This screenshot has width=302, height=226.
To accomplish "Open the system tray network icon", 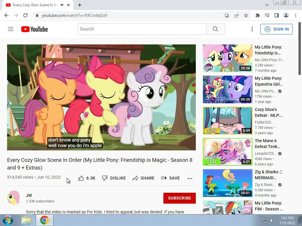I will tap(265, 220).
